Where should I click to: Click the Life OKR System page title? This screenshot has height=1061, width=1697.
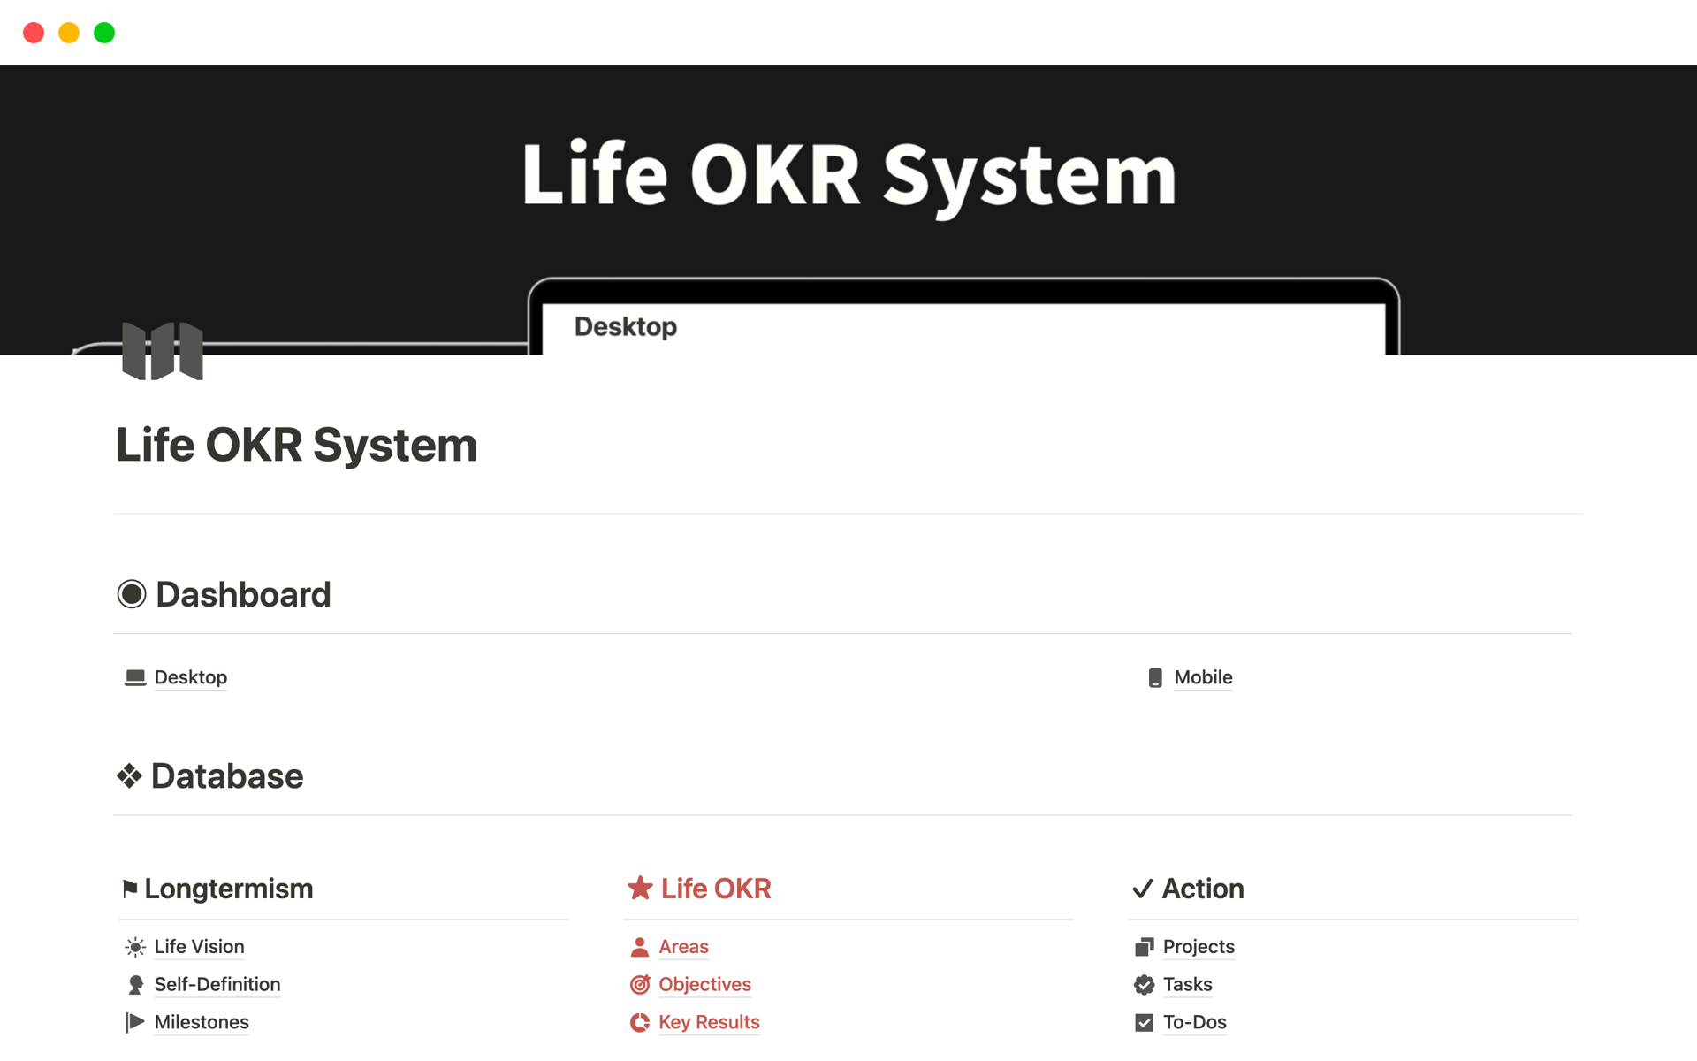(x=296, y=445)
